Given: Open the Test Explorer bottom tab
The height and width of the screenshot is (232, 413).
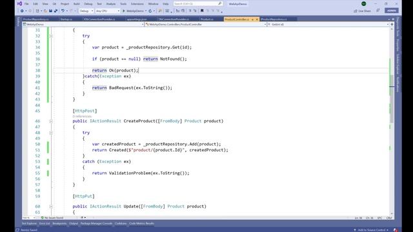Looking at the screenshot, I should pyautogui.click(x=29, y=224).
